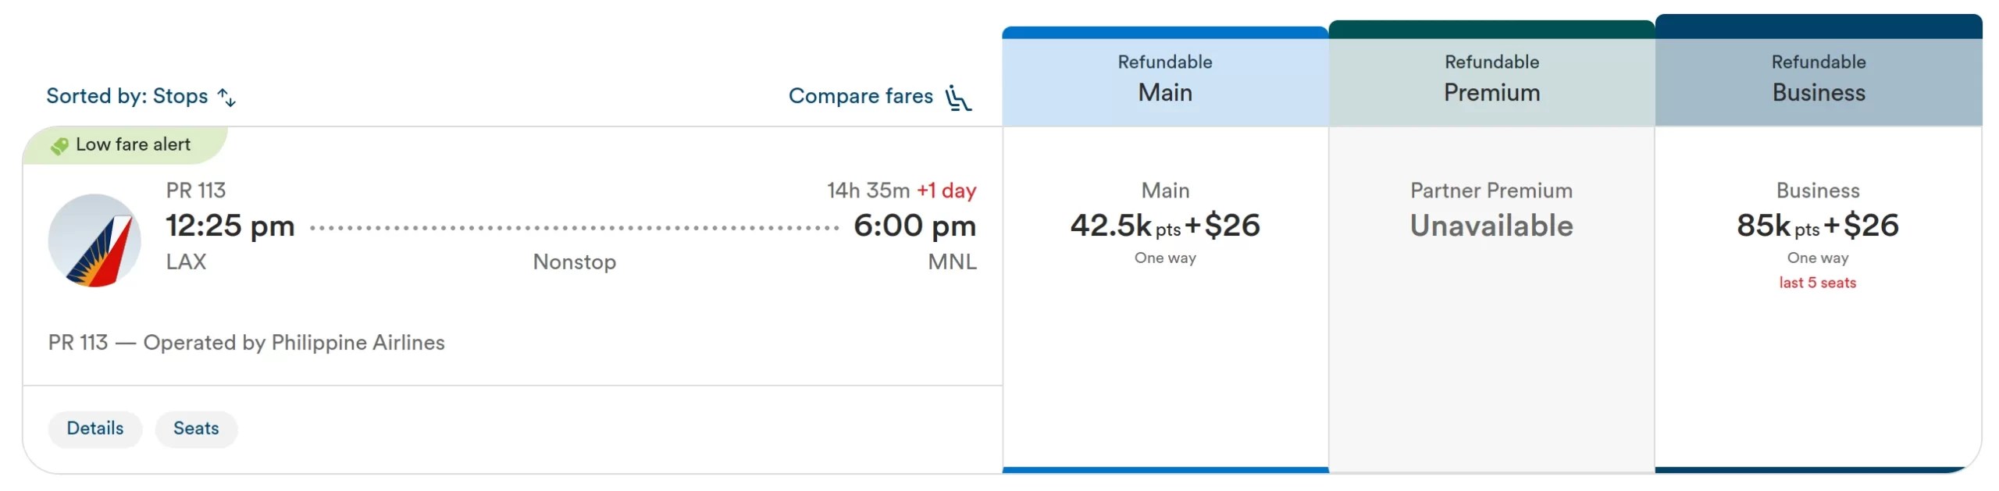Image resolution: width=1999 pixels, height=491 pixels.
Task: Click the seat icon next to Compare fares
Action: 958,98
